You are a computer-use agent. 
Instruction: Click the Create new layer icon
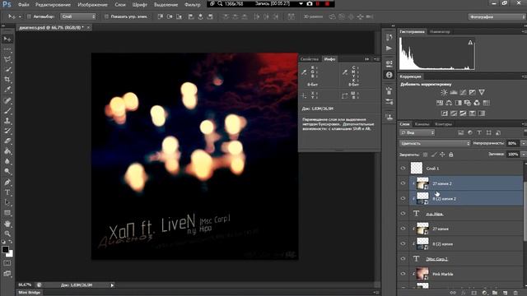505,293
